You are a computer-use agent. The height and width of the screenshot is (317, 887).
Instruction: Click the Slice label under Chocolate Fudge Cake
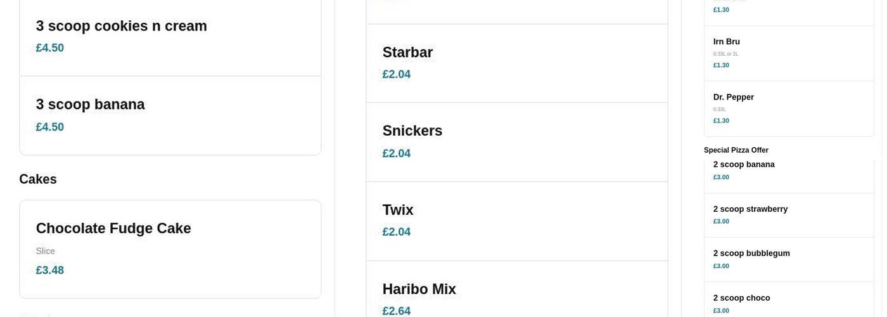[x=46, y=251]
